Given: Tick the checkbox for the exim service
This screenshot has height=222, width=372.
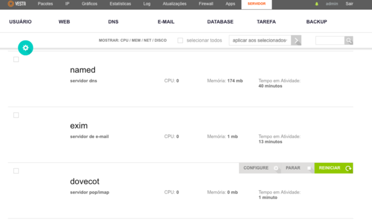Looking at the screenshot, I should pyautogui.click(x=16, y=115).
